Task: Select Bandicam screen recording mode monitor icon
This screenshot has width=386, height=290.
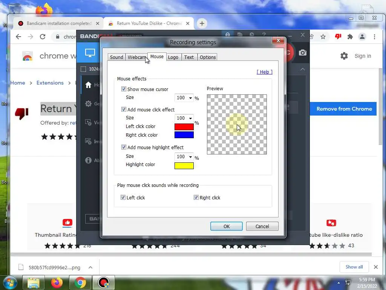Action: (90, 52)
